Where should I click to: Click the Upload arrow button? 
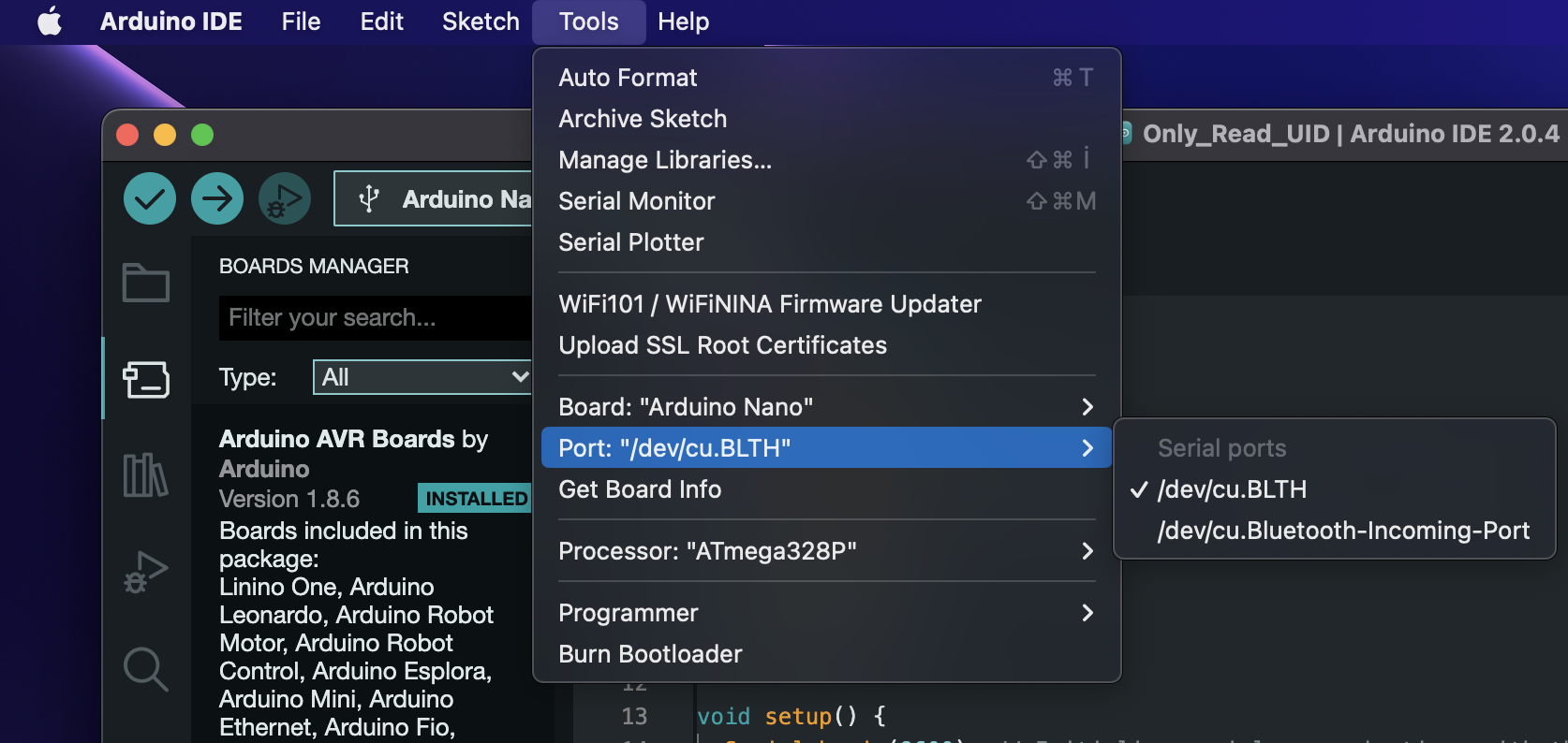tap(217, 198)
